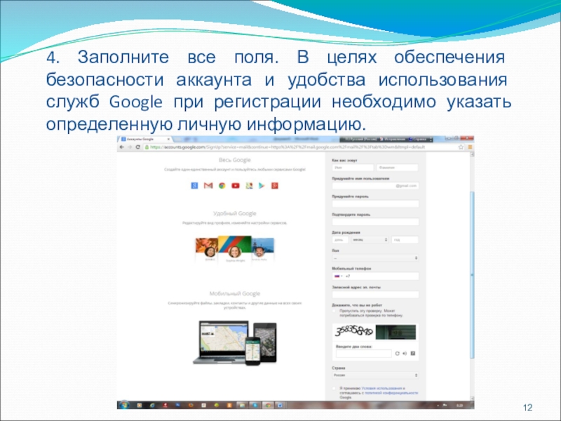Open the country (Страна) dropdown
This screenshot has height=421, width=561.
[375, 375]
